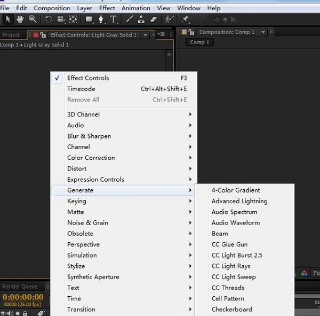Open the Animation menu
320x316 pixels.
(x=135, y=8)
